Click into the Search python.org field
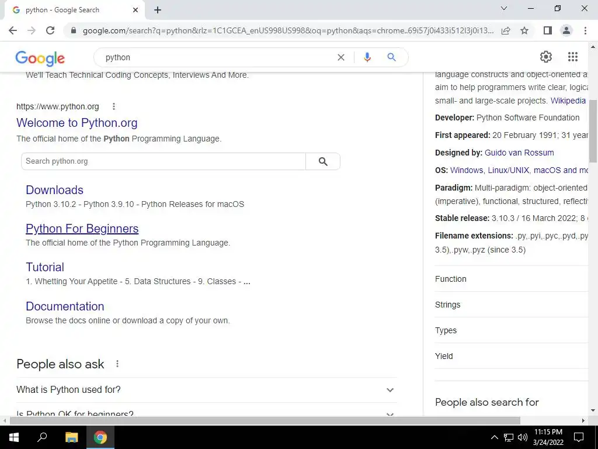The height and width of the screenshot is (449, 598). point(164,161)
